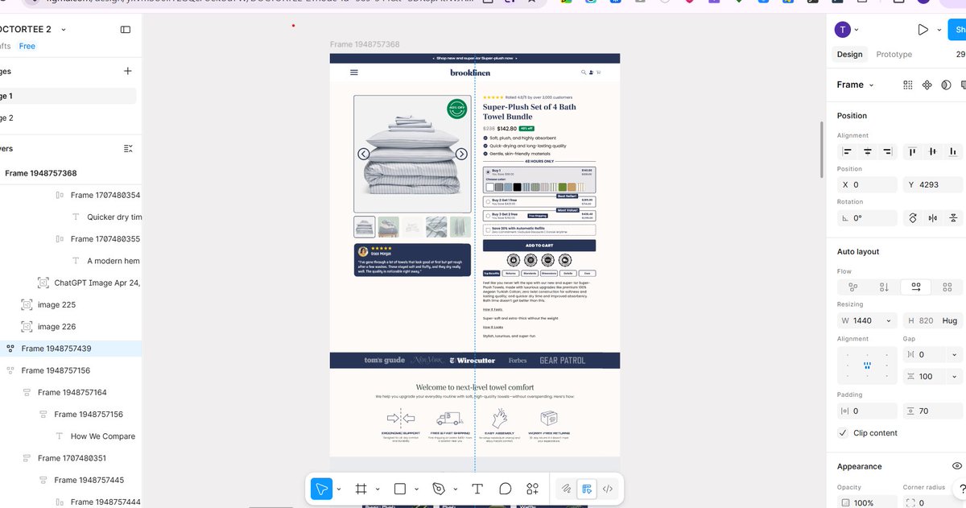
Task: Flip horizontal icon
Action: pyautogui.click(x=933, y=218)
